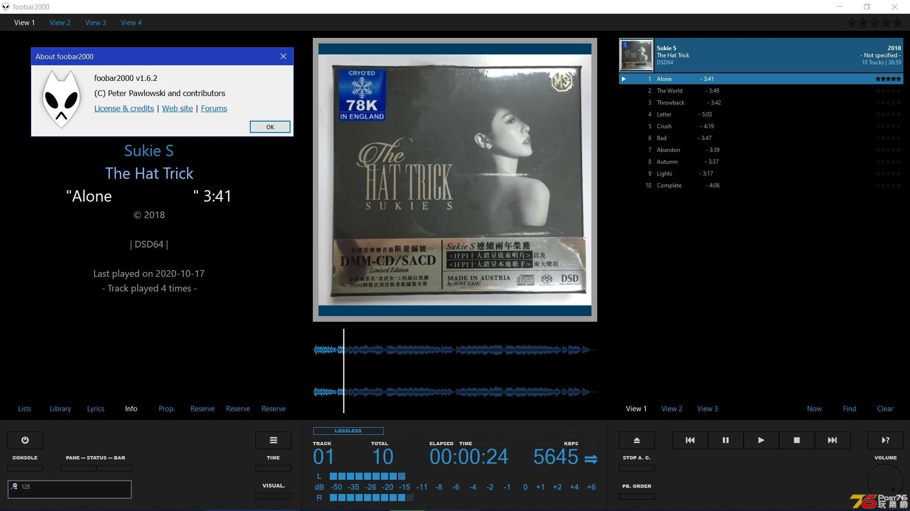
Task: Open the Library panel tab
Action: [60, 409]
